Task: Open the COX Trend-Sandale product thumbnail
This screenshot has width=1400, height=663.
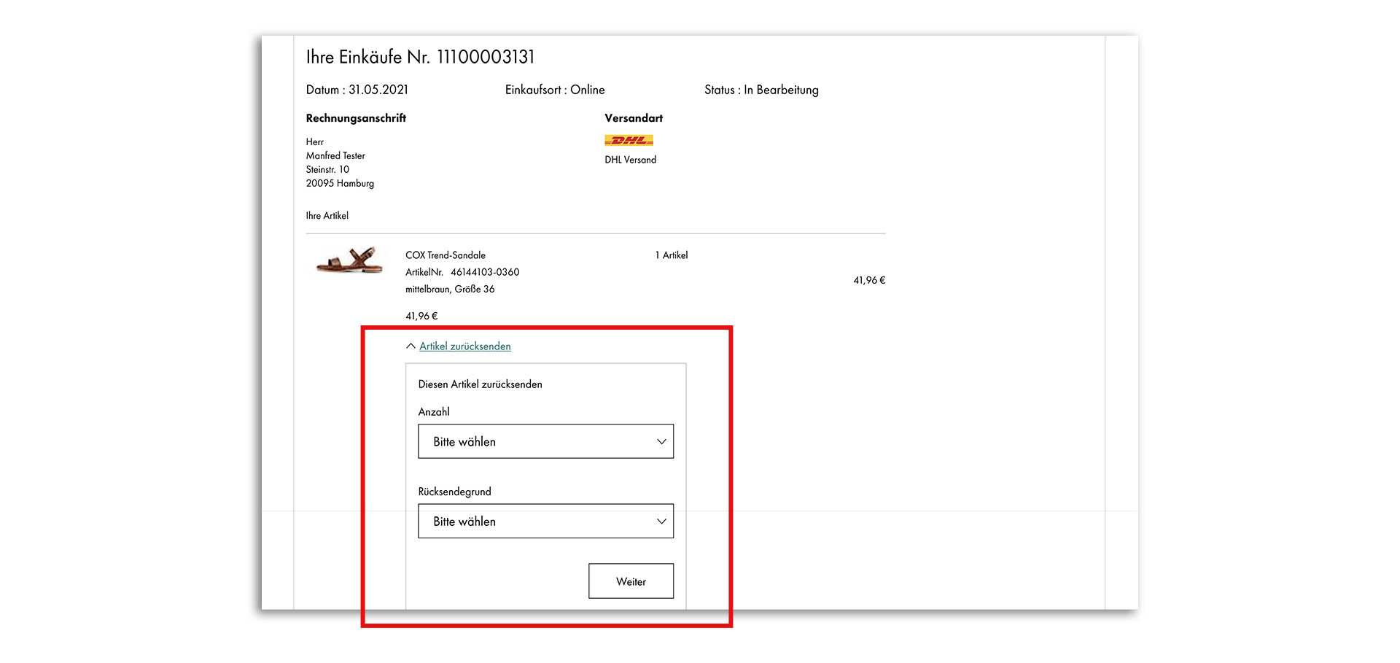Action: [350, 260]
